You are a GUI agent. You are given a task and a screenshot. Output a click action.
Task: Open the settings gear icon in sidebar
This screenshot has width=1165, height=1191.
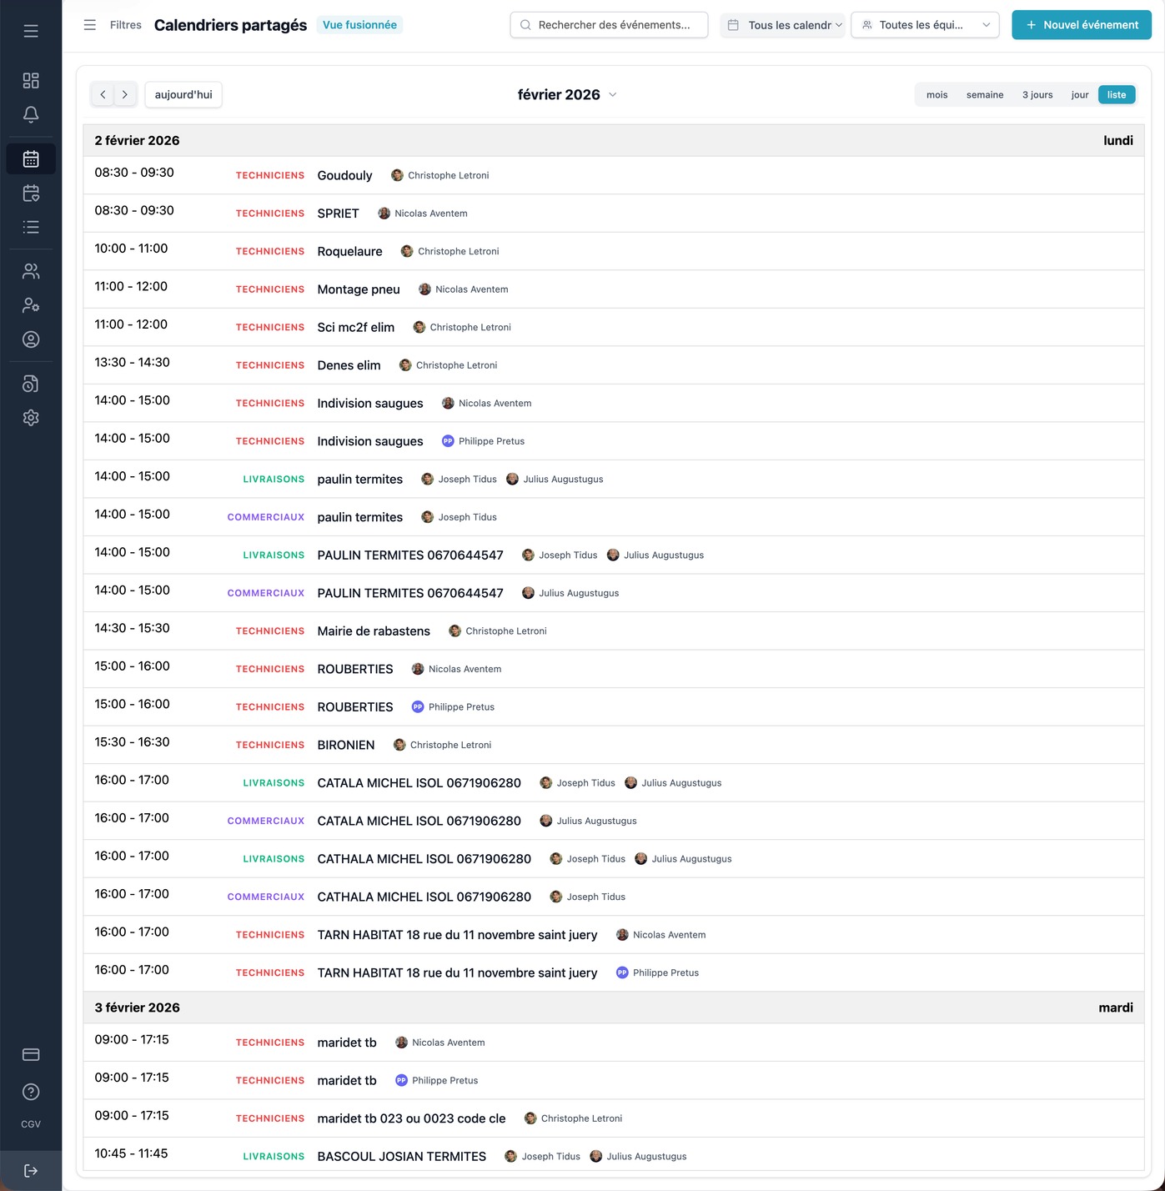(31, 418)
